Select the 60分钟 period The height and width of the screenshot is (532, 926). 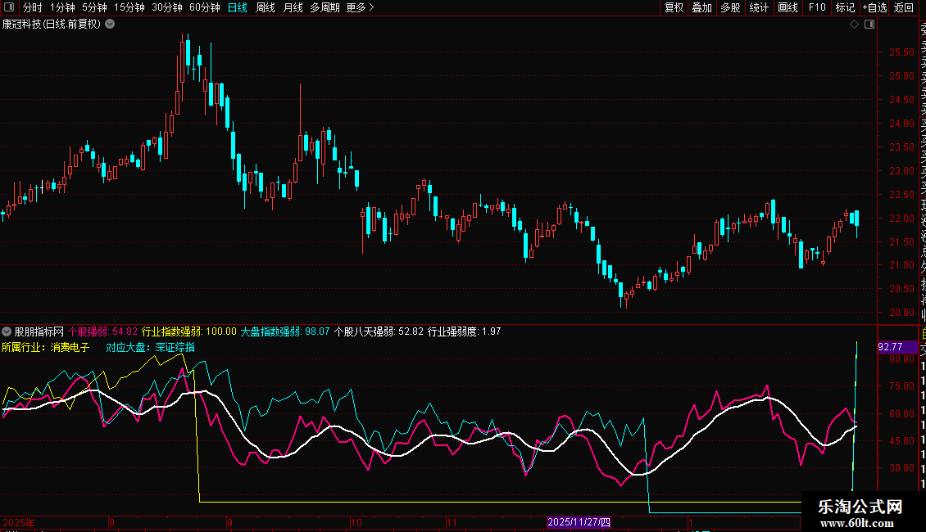204,7
